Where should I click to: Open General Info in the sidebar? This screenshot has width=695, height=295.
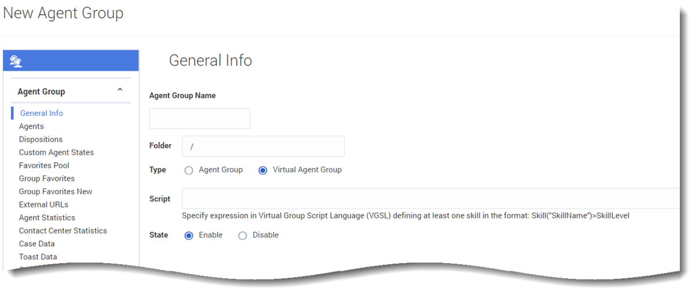pyautogui.click(x=42, y=113)
